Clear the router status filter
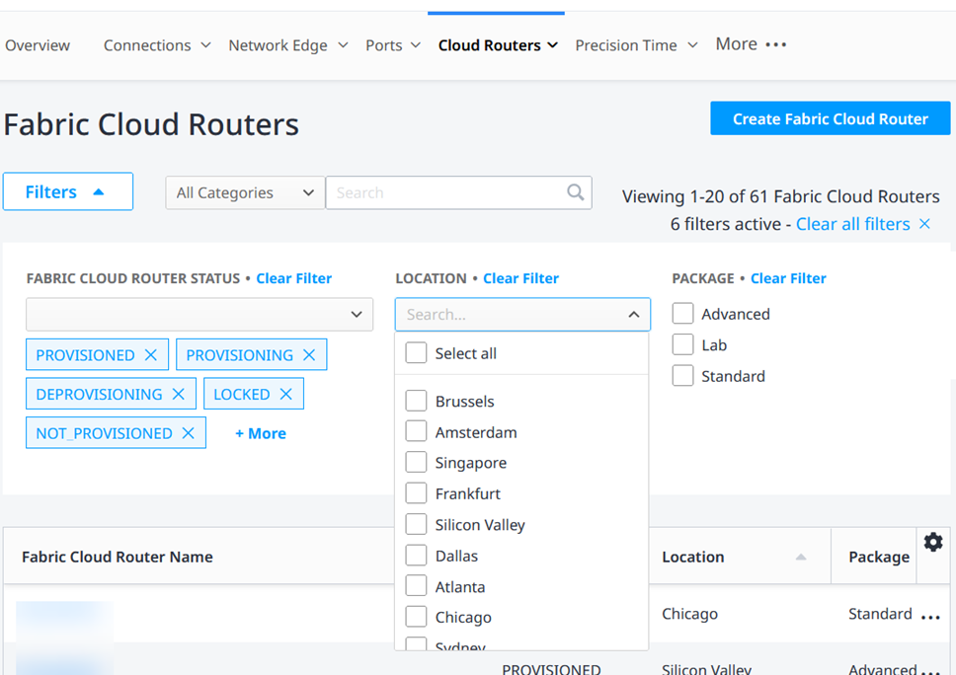Viewport: 956px width, 675px height. pos(294,278)
